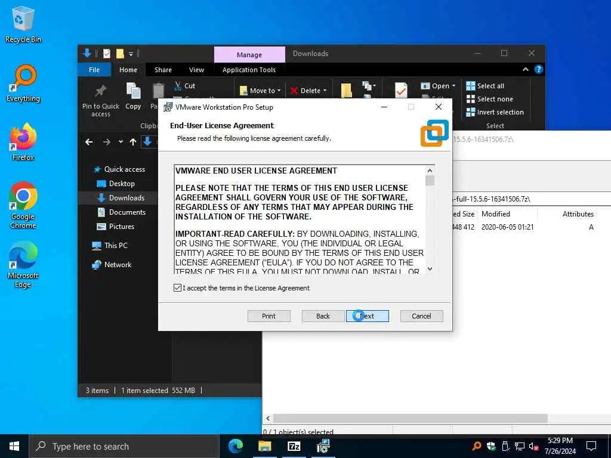Select Quick access in navigation pane
This screenshot has height=458, width=611.
tap(119, 169)
